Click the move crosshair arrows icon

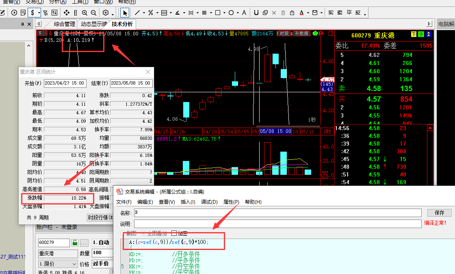67,13
